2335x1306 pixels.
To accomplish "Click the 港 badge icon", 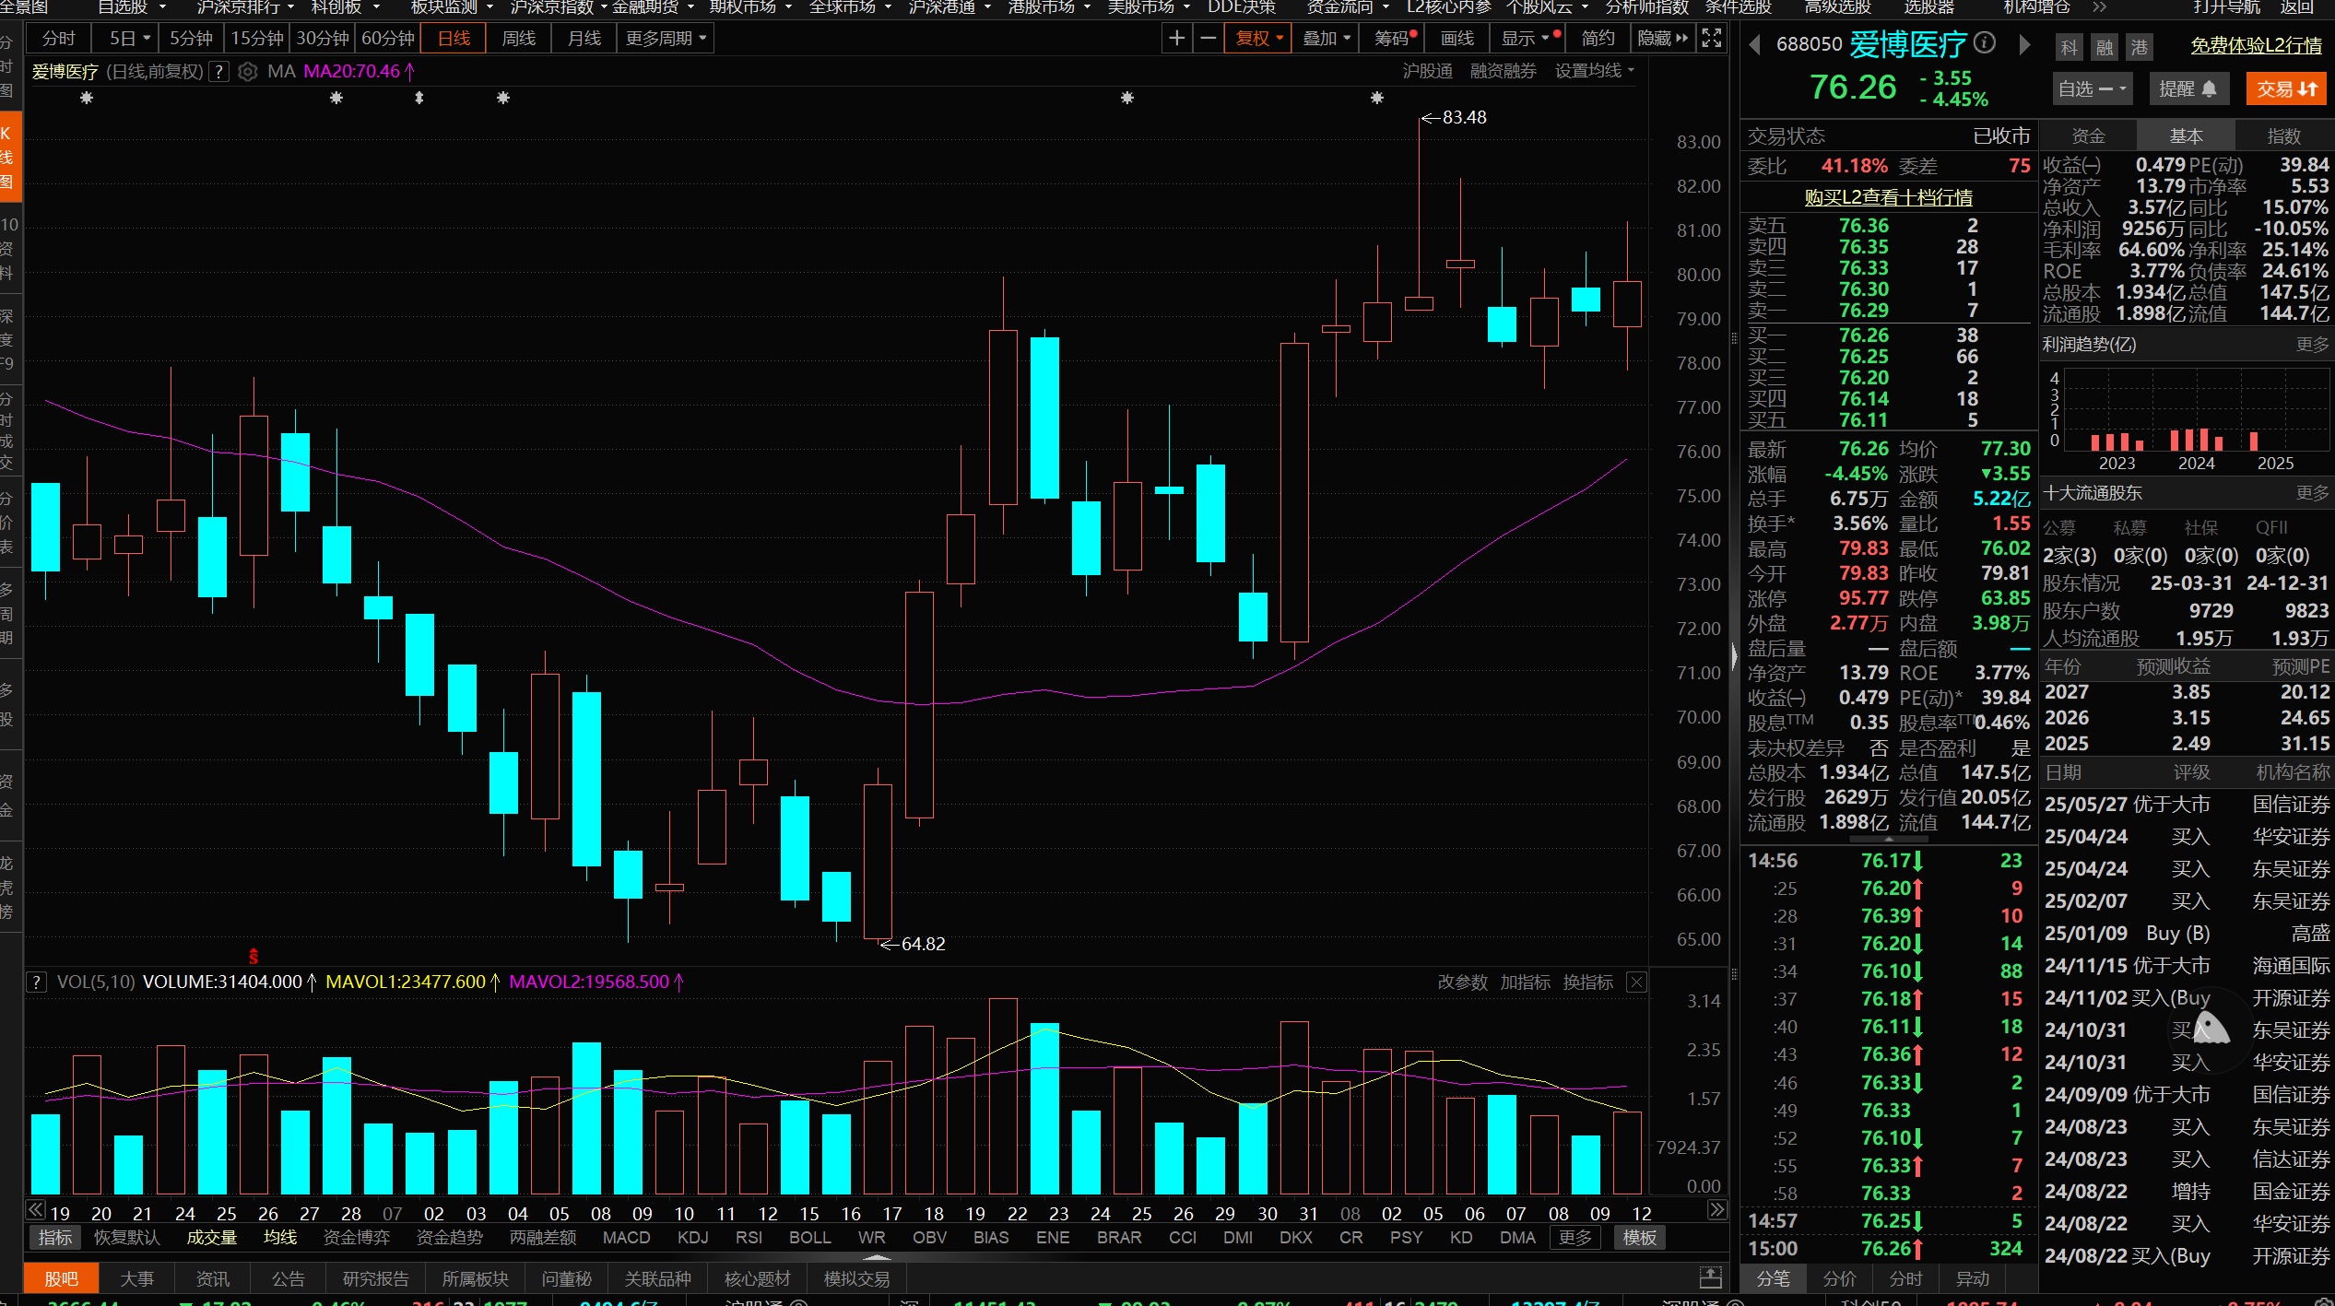I will click(2140, 47).
